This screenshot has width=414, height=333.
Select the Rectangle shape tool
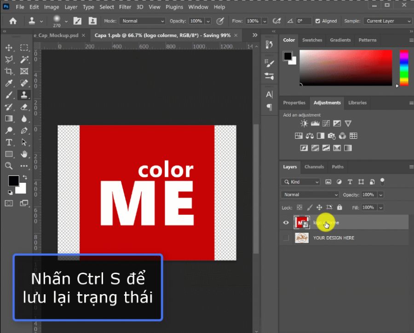click(x=9, y=154)
